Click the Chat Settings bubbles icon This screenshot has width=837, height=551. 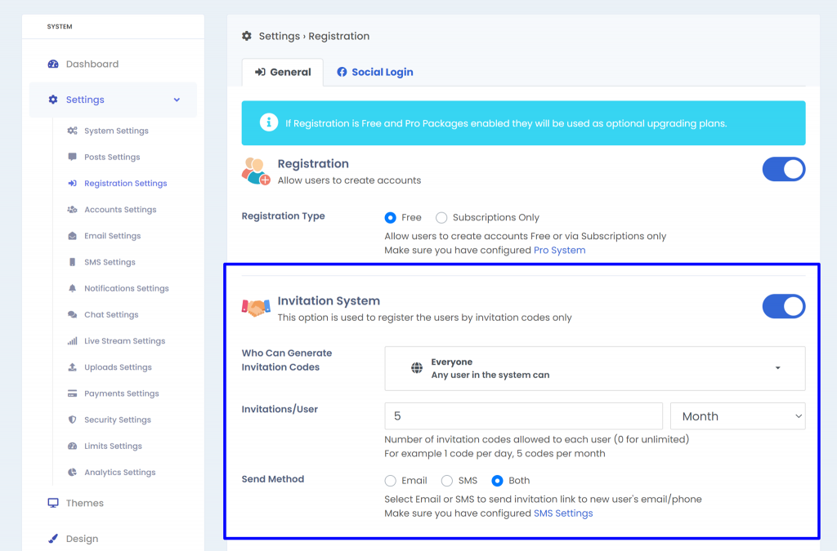pos(72,314)
